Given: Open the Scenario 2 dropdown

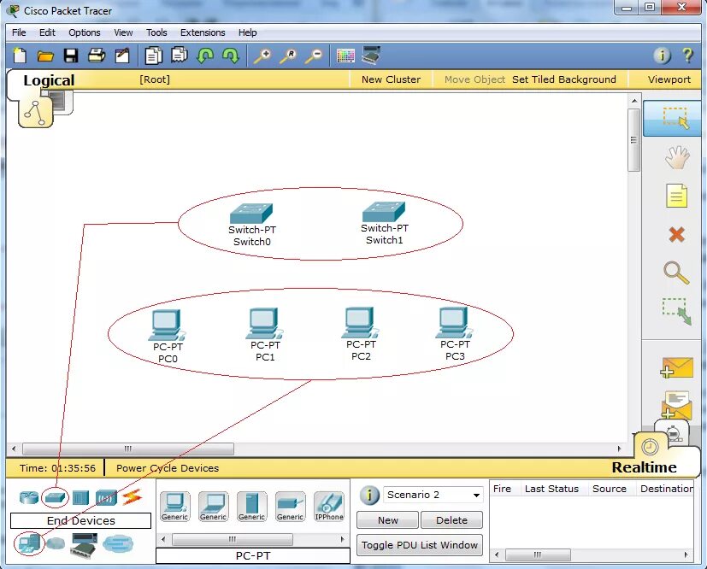Looking at the screenshot, I should (433, 495).
